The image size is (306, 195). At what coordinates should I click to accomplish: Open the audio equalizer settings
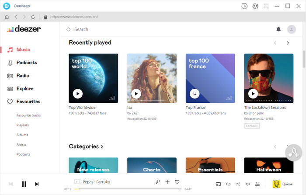click(257, 184)
